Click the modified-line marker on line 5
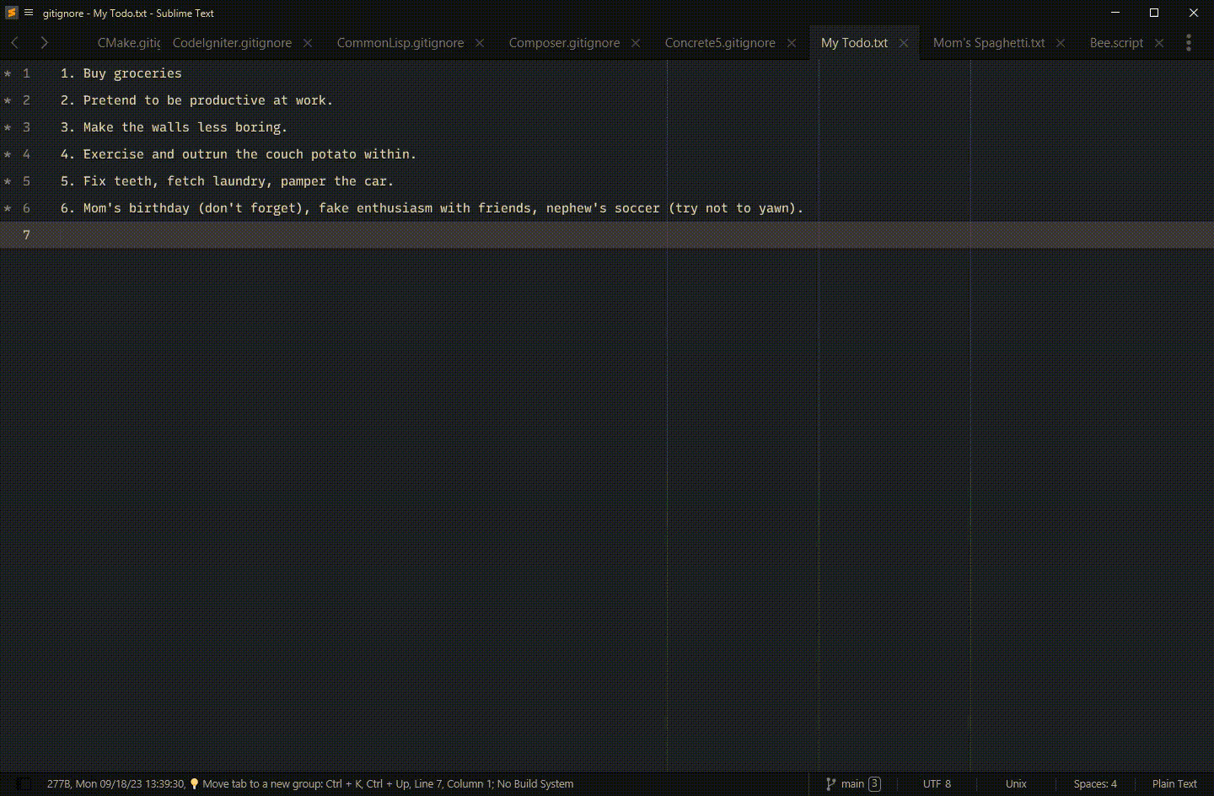The height and width of the screenshot is (796, 1214). [x=8, y=181]
